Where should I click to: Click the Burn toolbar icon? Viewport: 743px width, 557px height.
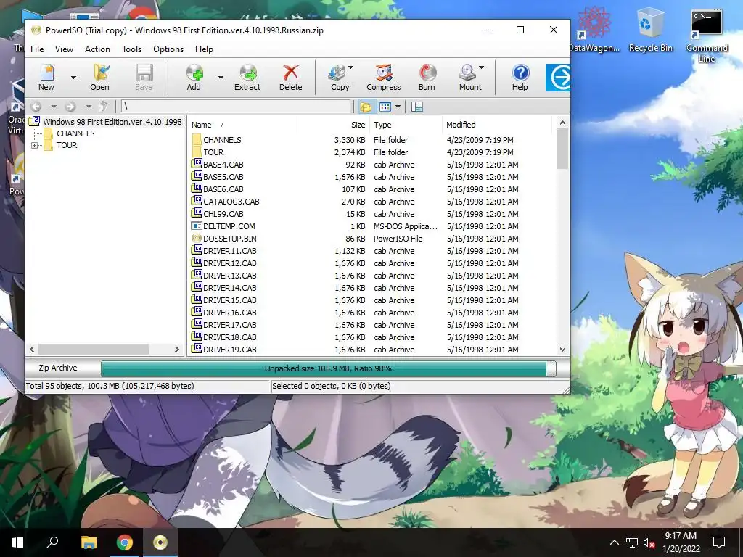click(427, 77)
